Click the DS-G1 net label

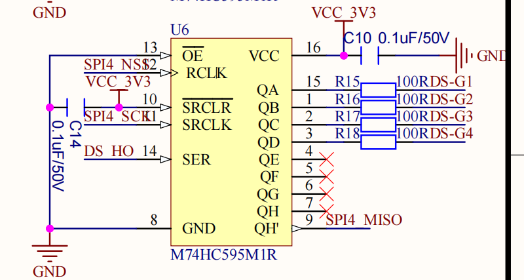pyautogui.click(x=451, y=81)
